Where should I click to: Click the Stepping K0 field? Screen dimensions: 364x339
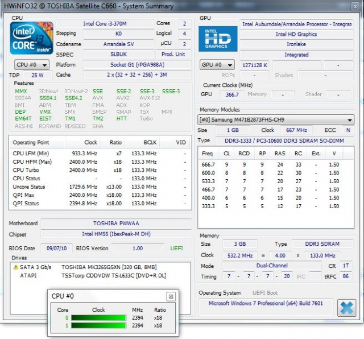tap(118, 34)
